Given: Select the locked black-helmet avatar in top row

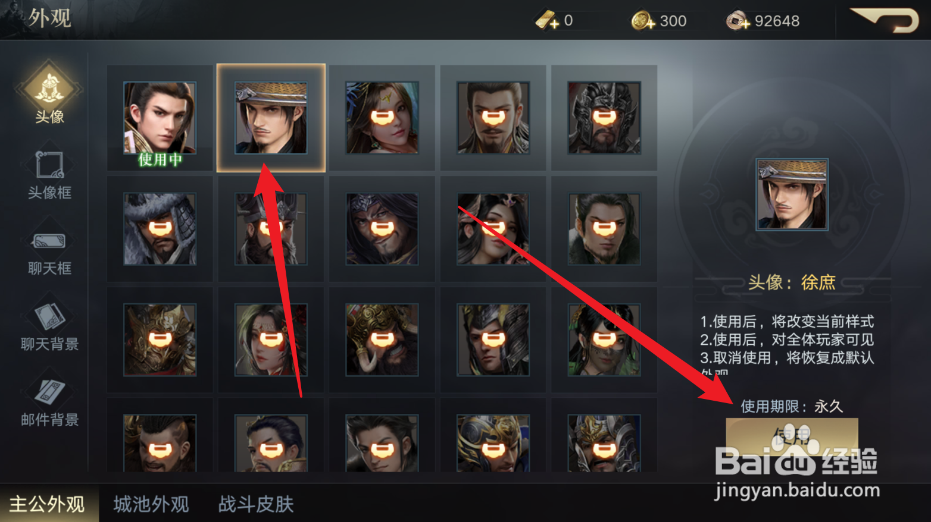Looking at the screenshot, I should [604, 118].
